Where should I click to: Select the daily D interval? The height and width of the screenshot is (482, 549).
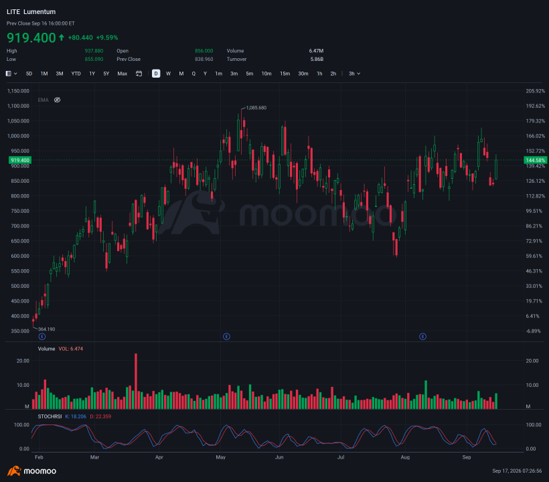coord(156,74)
